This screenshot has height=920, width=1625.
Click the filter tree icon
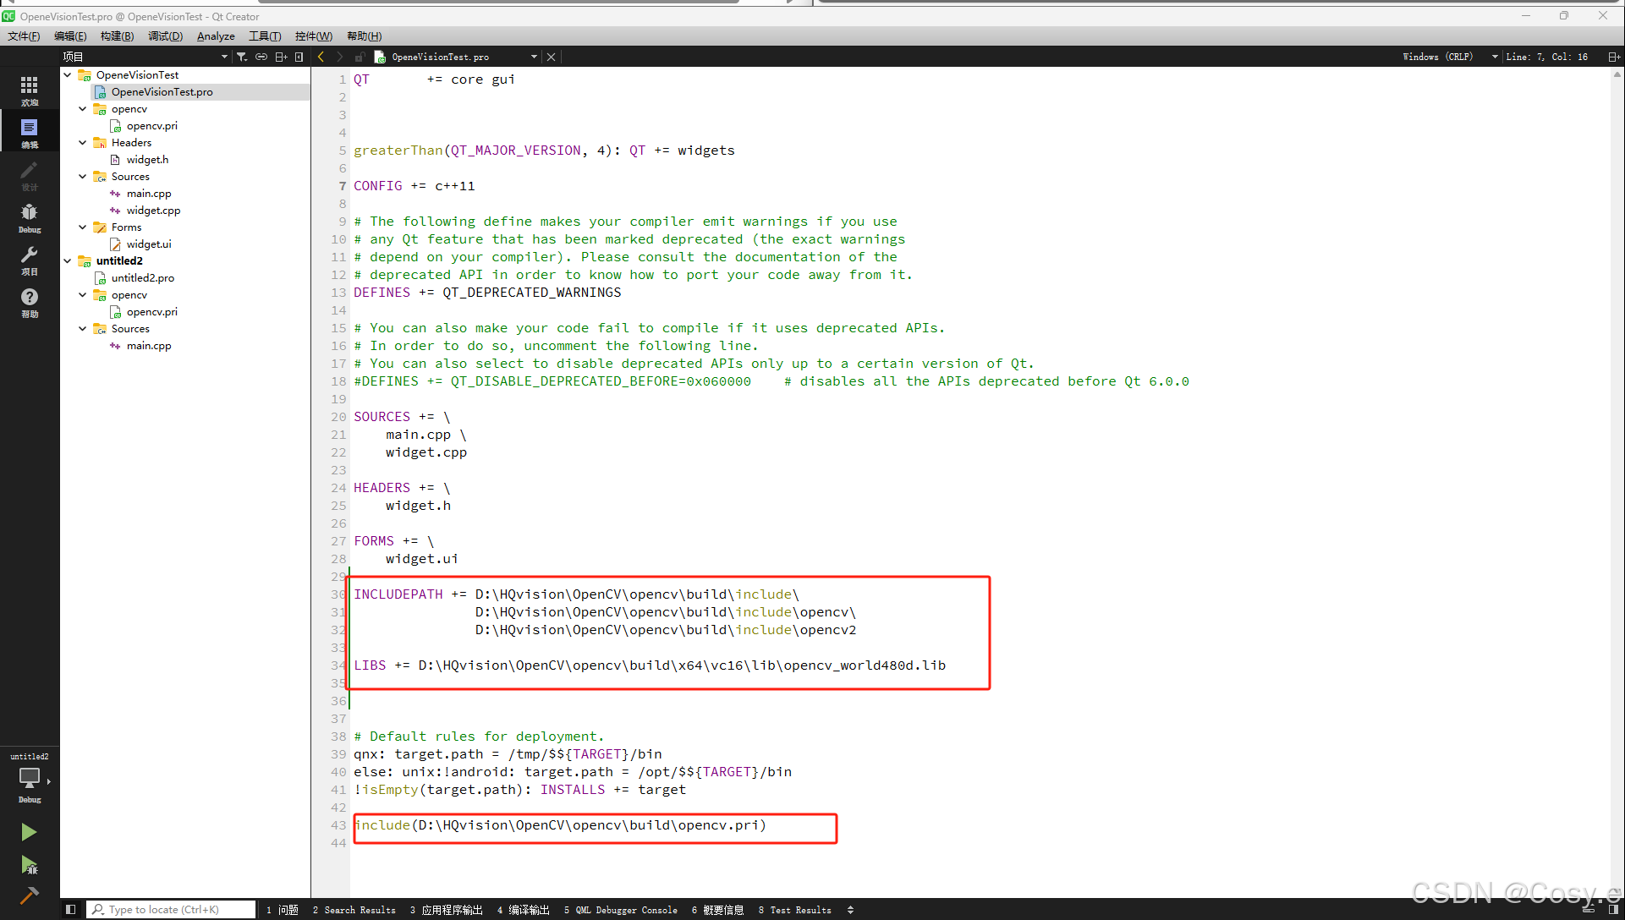pos(242,57)
